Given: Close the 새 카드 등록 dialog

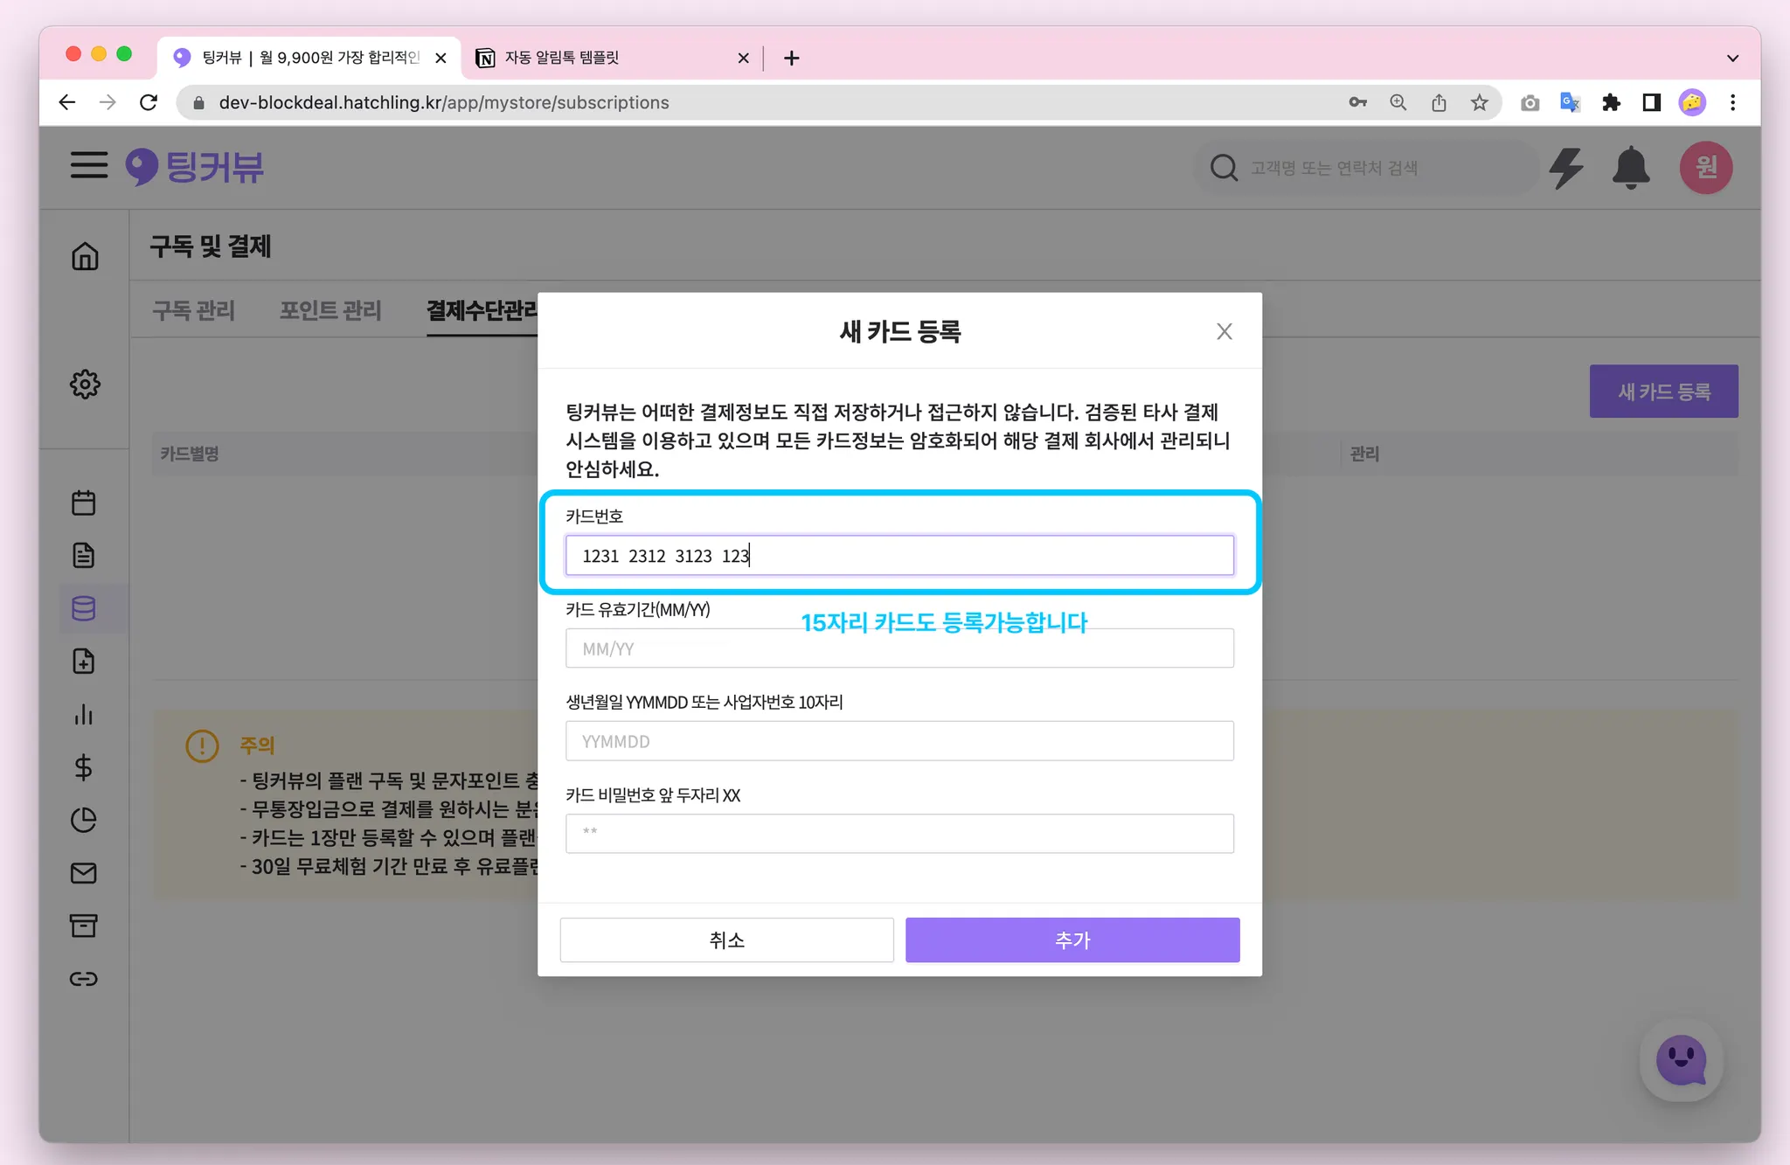Looking at the screenshot, I should pyautogui.click(x=1224, y=331).
